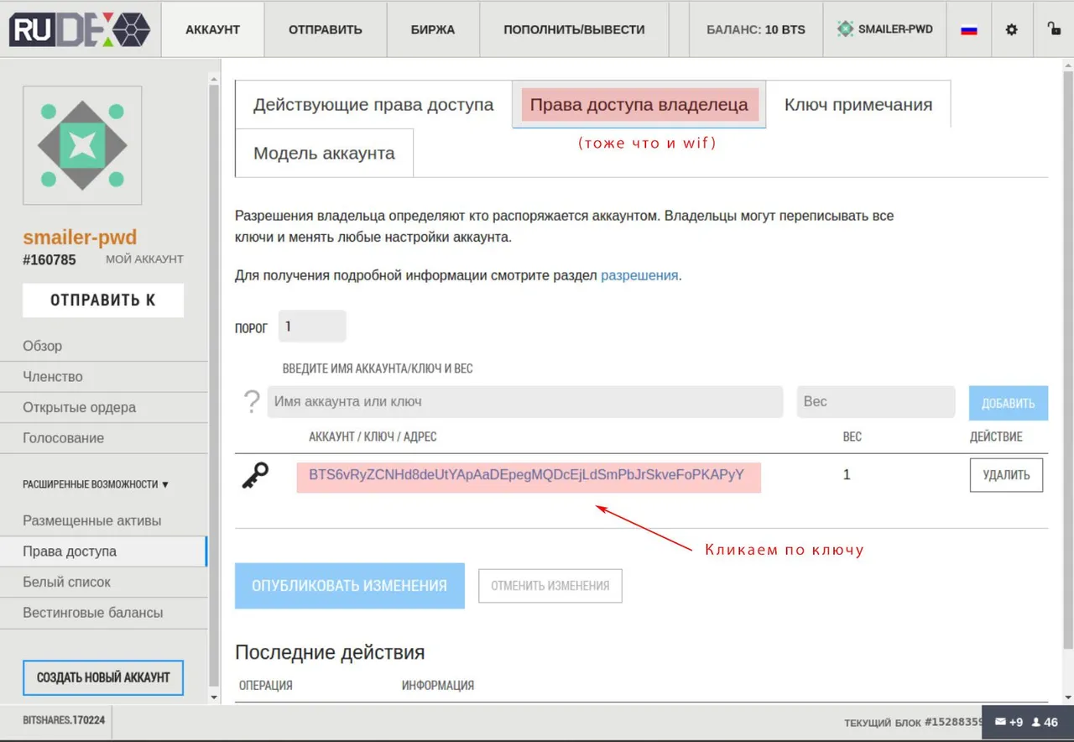This screenshot has width=1074, height=742.
Task: Click Отменить изменения button
Action: [550, 586]
